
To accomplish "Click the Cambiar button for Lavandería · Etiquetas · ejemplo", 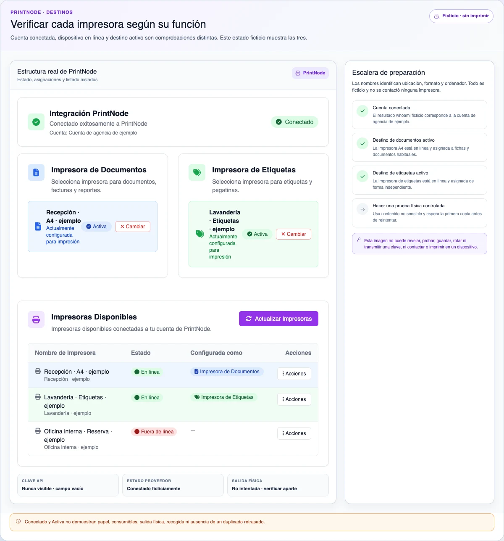I will coord(294,234).
